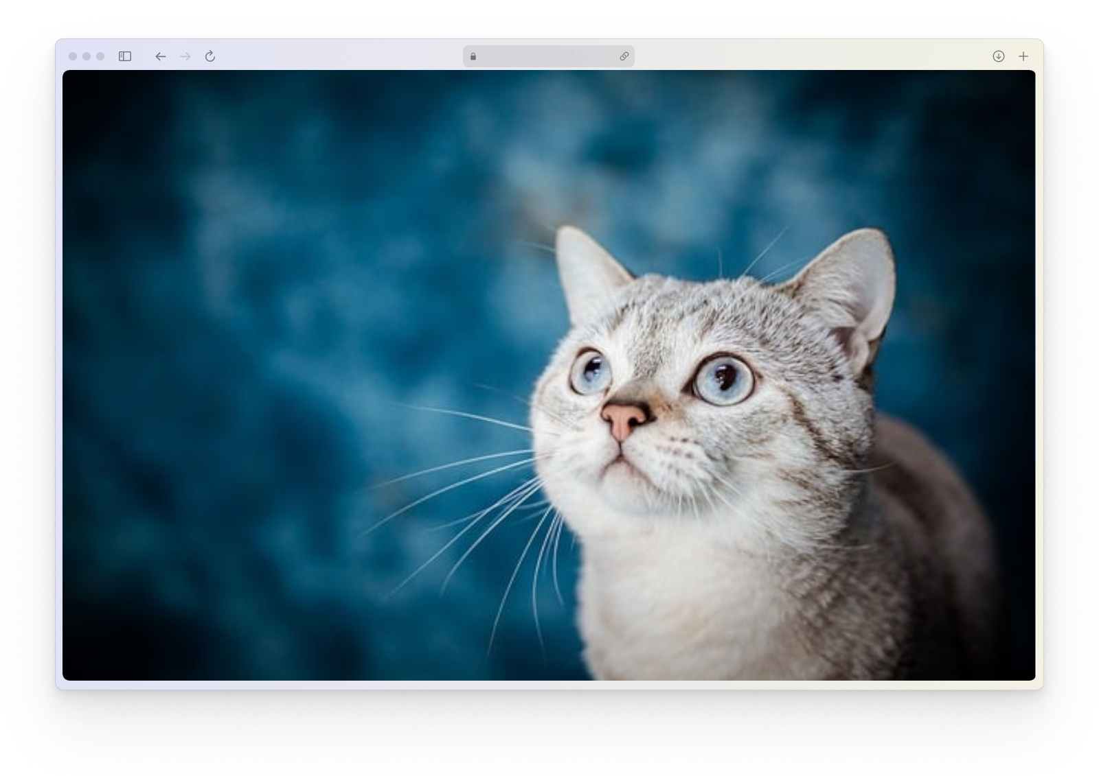Image resolution: width=1099 pixels, height=776 pixels.
Task: Click the forward navigation arrow
Action: tap(185, 57)
